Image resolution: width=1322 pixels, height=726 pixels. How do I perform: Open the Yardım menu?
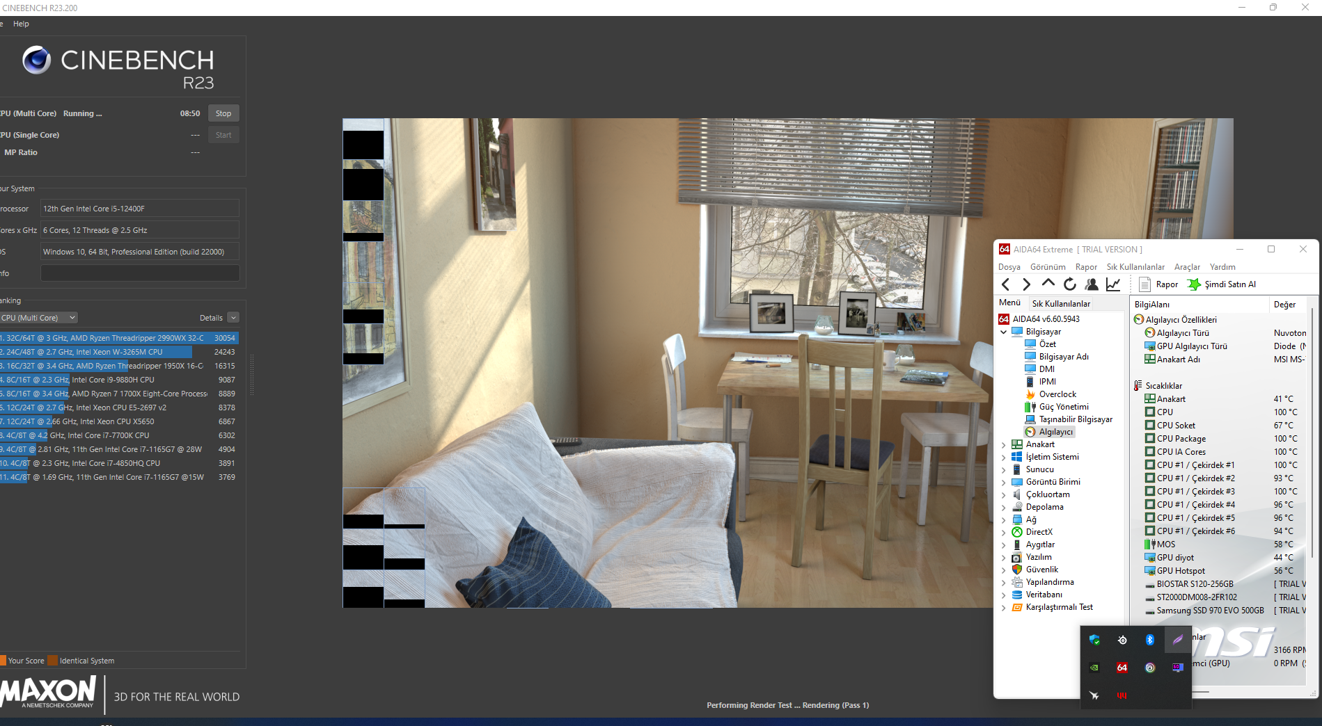[x=1222, y=267]
